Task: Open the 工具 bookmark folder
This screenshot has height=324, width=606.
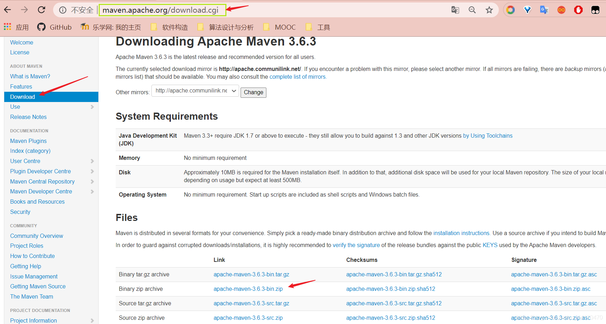Action: [x=318, y=27]
